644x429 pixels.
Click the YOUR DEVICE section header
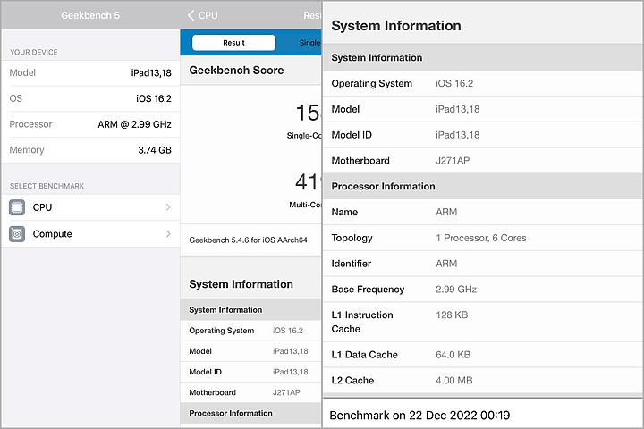point(34,52)
